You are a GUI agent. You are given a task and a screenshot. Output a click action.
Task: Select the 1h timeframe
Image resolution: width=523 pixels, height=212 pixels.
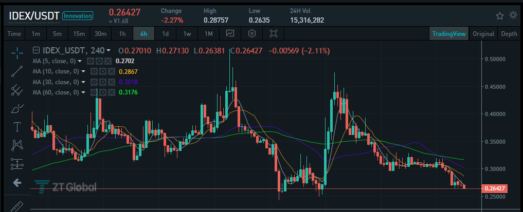(x=122, y=33)
